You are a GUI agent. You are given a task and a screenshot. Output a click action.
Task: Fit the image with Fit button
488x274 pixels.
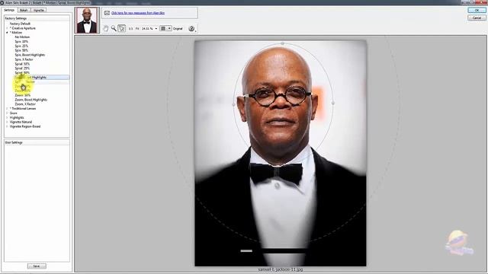(137, 29)
